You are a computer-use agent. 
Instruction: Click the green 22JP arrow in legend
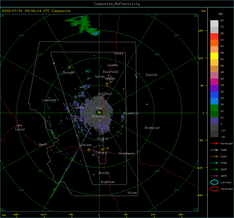point(214,169)
